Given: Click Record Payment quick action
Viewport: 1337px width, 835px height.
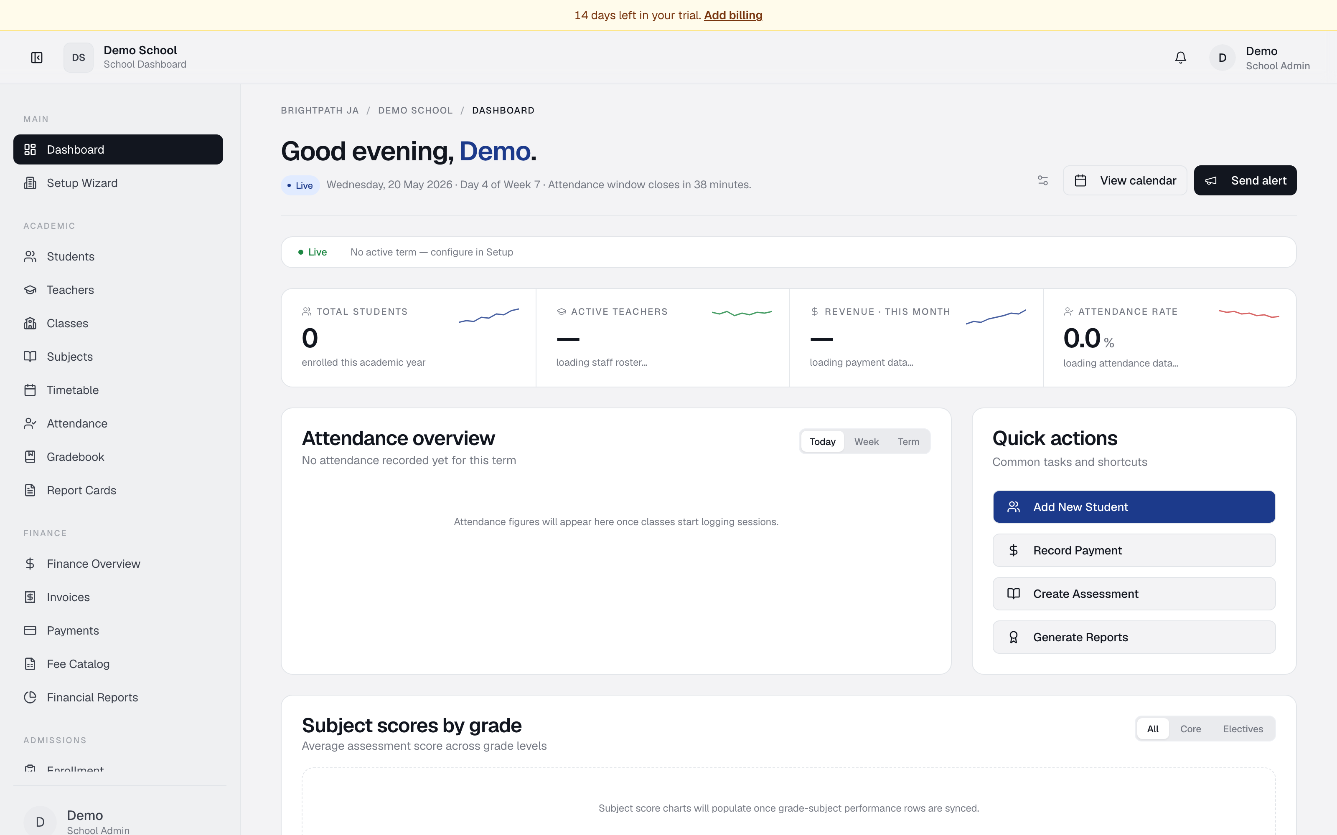Looking at the screenshot, I should click(x=1134, y=551).
